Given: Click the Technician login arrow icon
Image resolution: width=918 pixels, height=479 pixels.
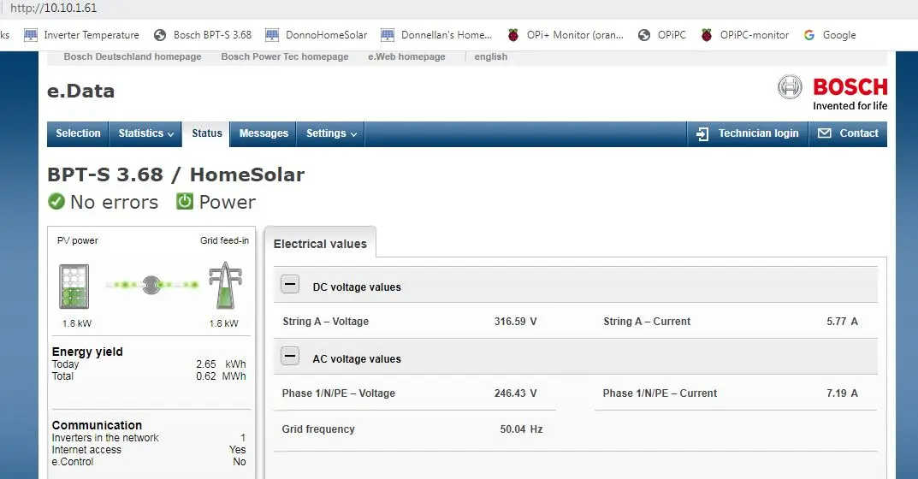Looking at the screenshot, I should pos(702,134).
